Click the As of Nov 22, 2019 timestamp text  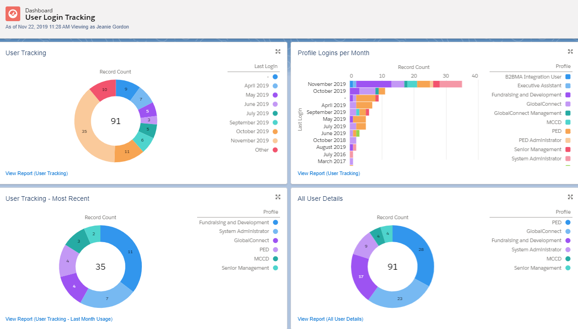click(x=37, y=27)
